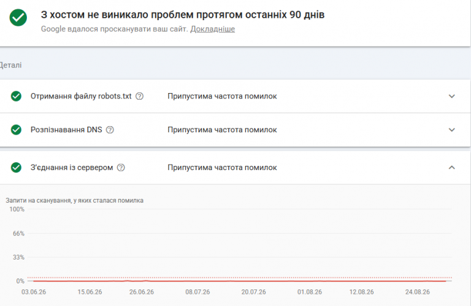471x306 pixels.
Task: Open the Докладніше link
Action: (212, 29)
